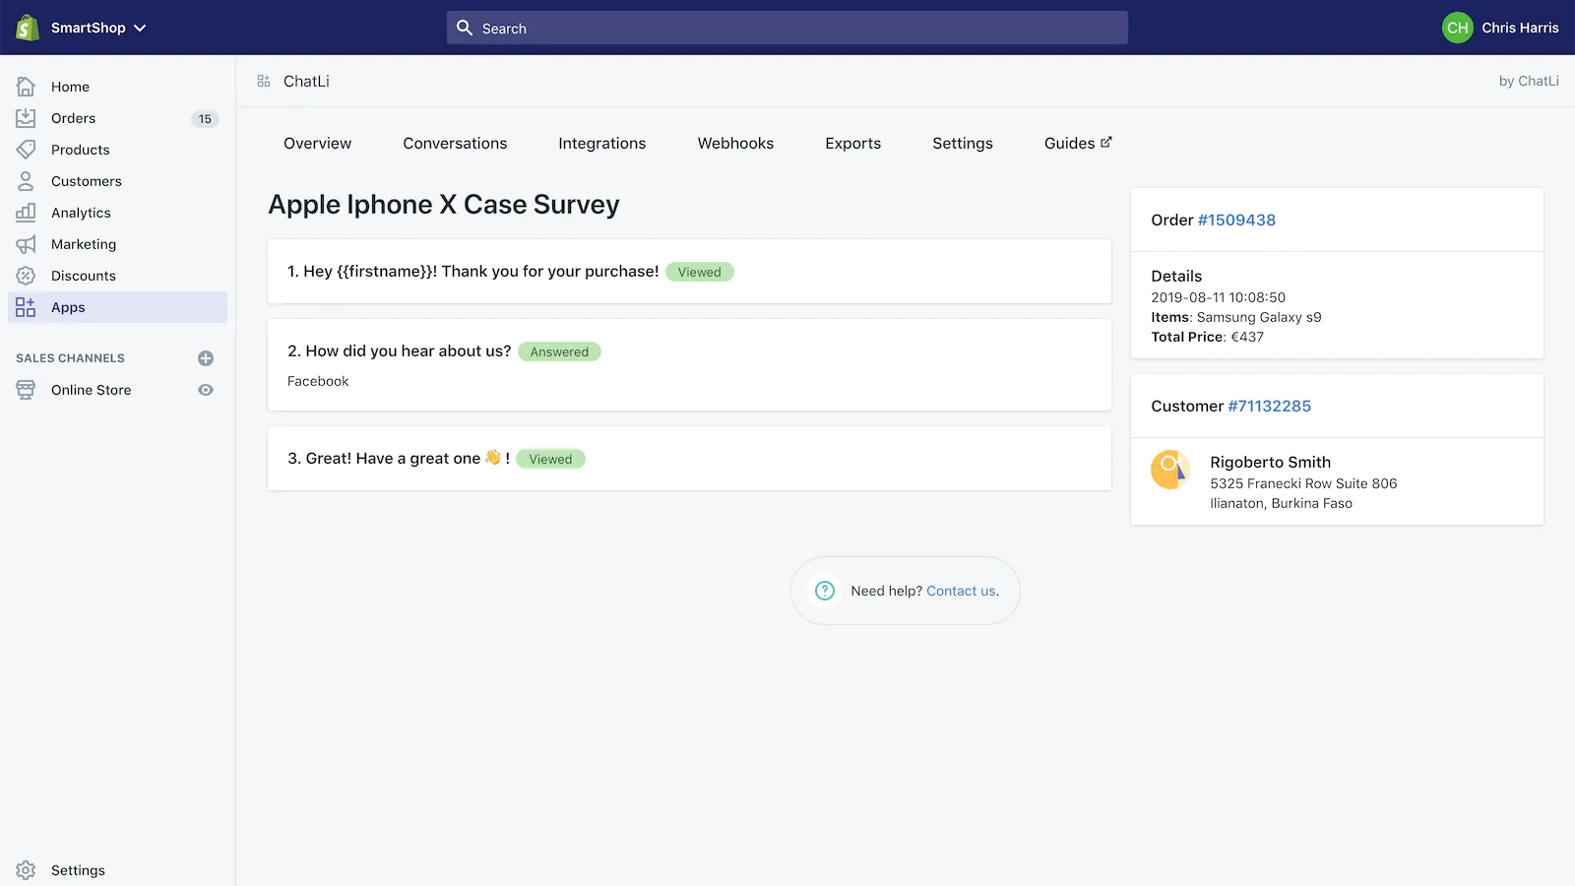Click the Contact us link
This screenshot has height=886, width=1575.
961,591
